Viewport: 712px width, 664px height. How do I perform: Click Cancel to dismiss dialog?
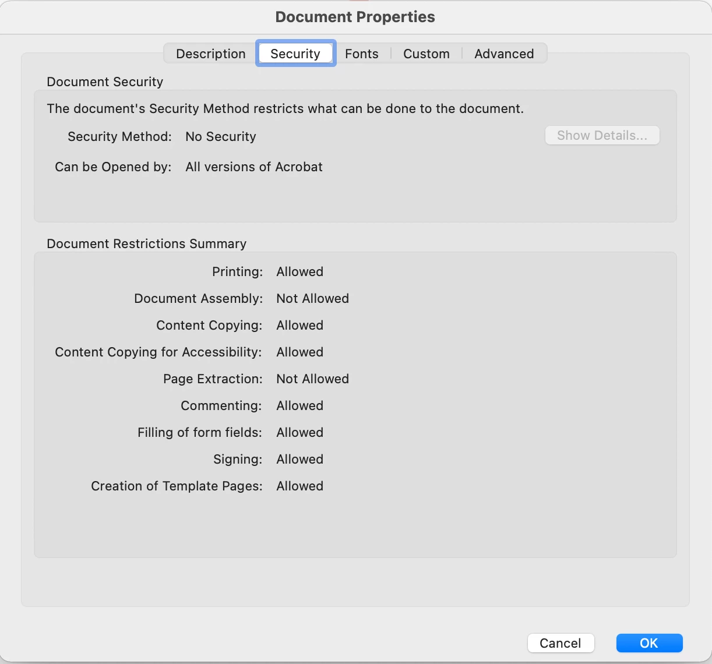[x=560, y=643]
